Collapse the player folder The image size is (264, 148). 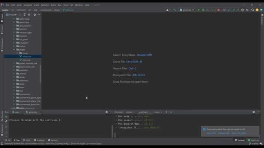pyautogui.click(x=14, y=50)
